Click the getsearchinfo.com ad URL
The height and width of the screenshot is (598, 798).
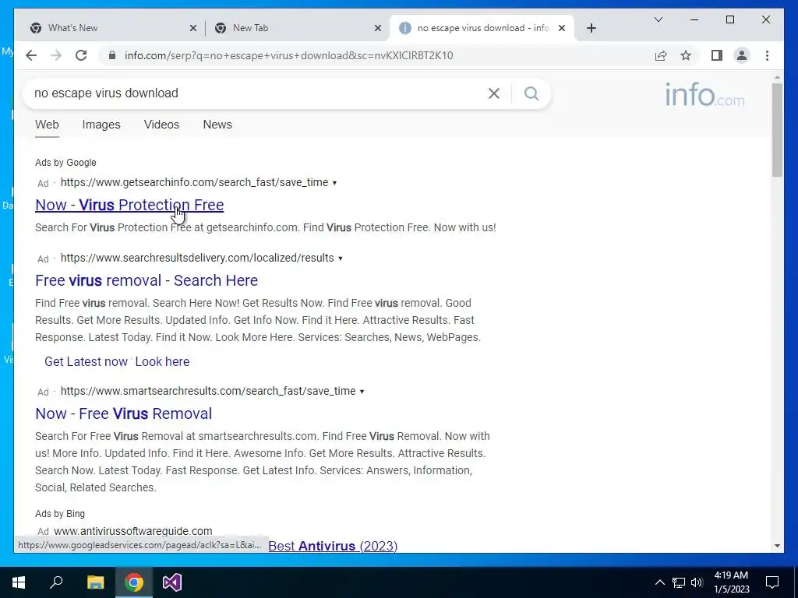pos(194,182)
